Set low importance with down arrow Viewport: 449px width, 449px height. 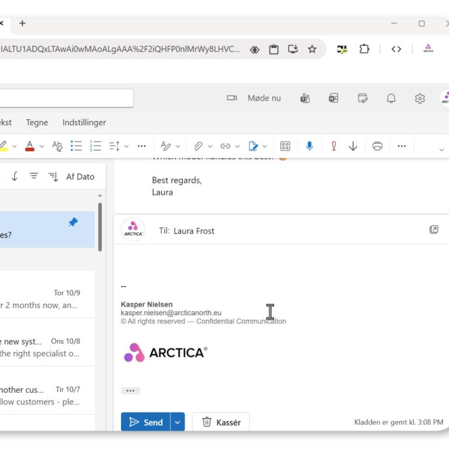click(x=353, y=146)
